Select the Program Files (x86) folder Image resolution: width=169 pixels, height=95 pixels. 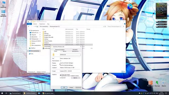click(49, 37)
